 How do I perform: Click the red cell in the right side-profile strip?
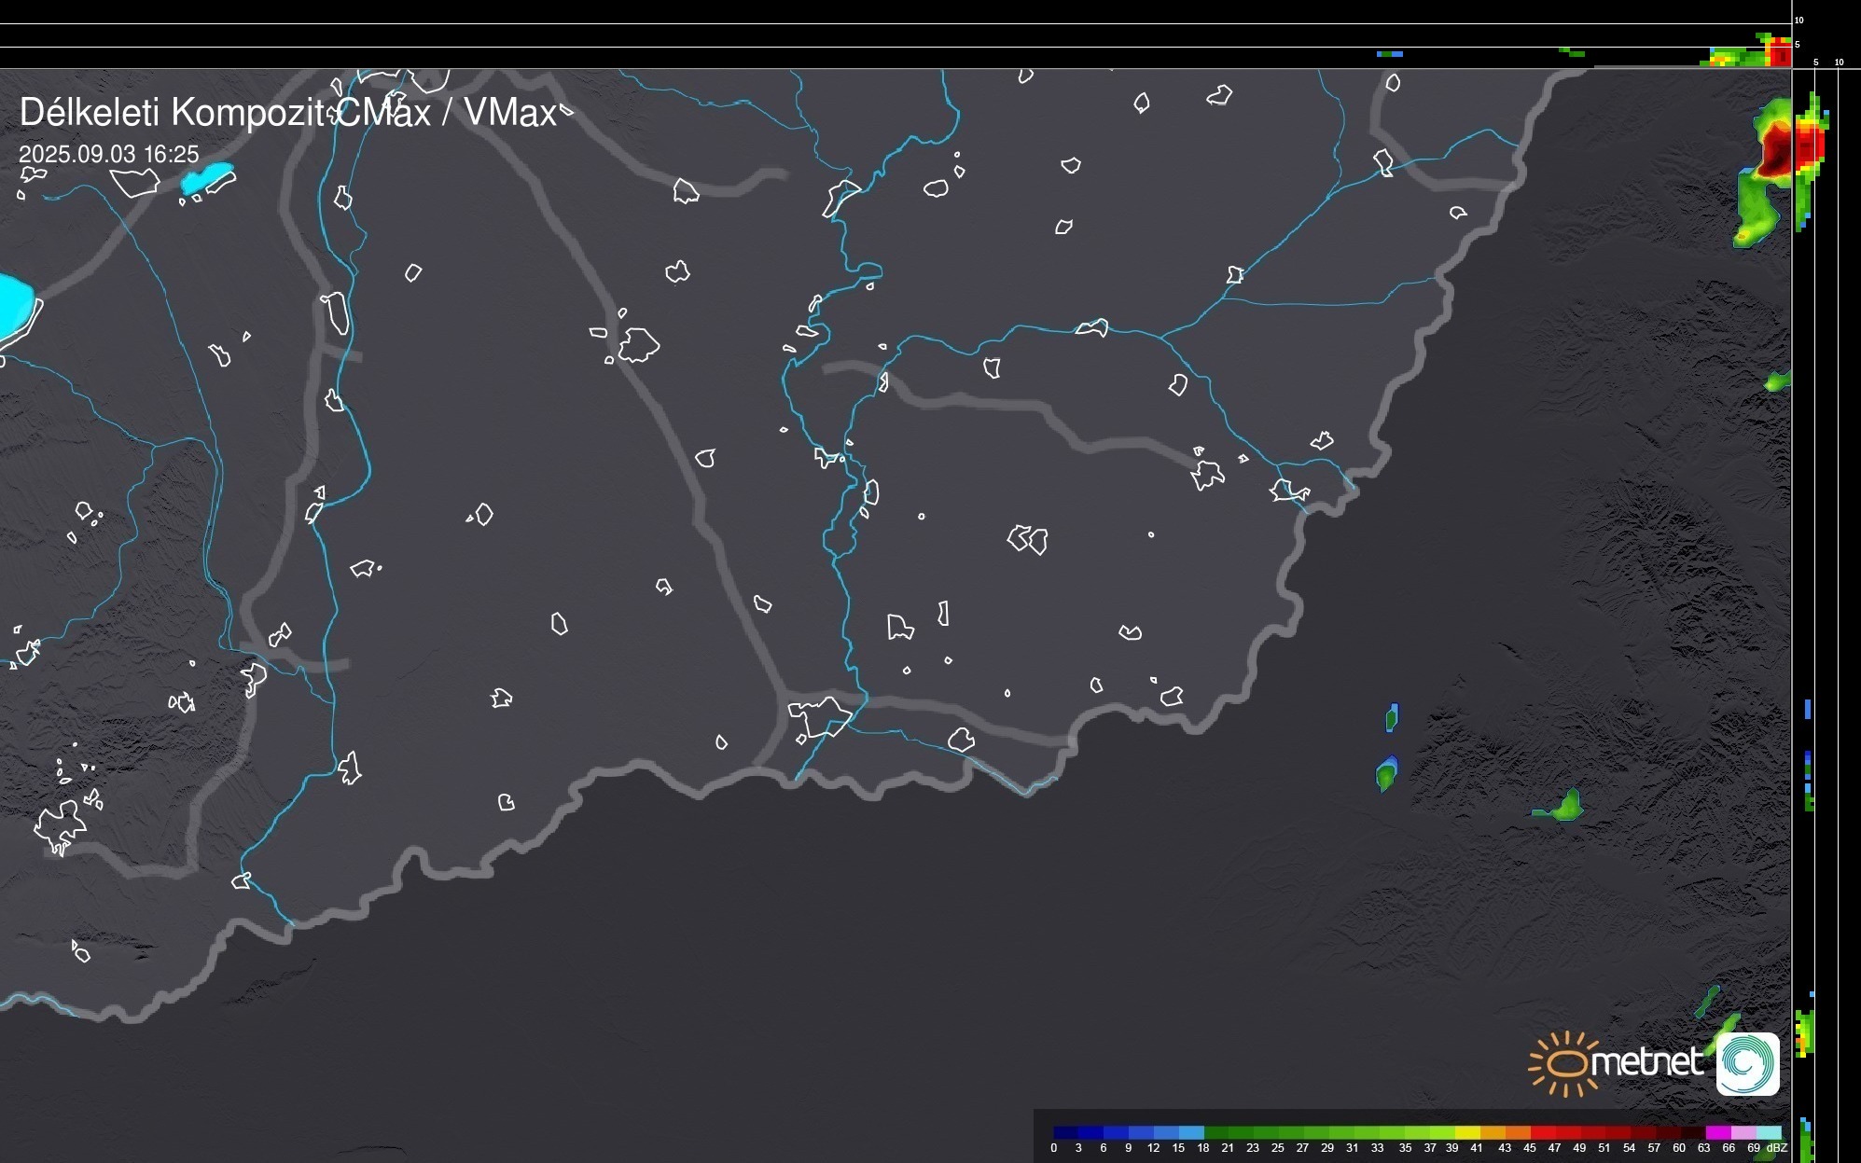1807,146
